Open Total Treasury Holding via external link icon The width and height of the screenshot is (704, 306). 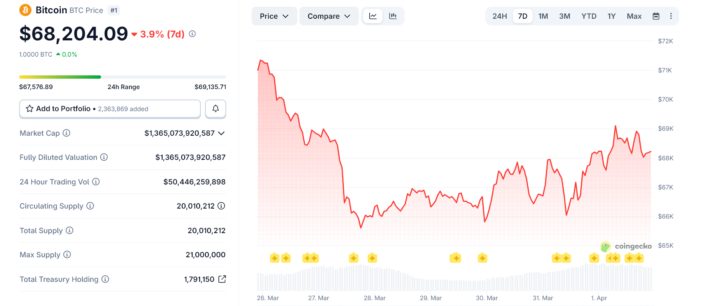222,279
